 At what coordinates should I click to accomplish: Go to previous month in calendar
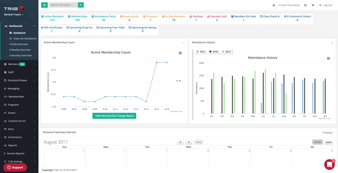[180, 142]
